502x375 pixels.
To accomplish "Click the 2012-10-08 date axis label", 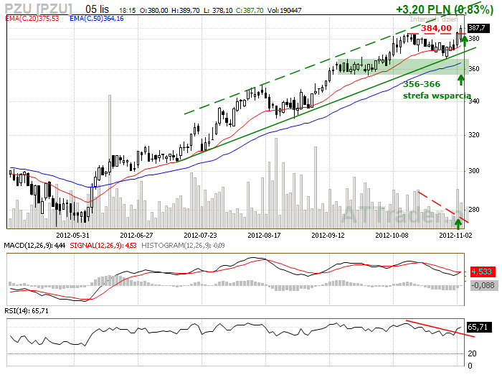I will coord(392,236).
